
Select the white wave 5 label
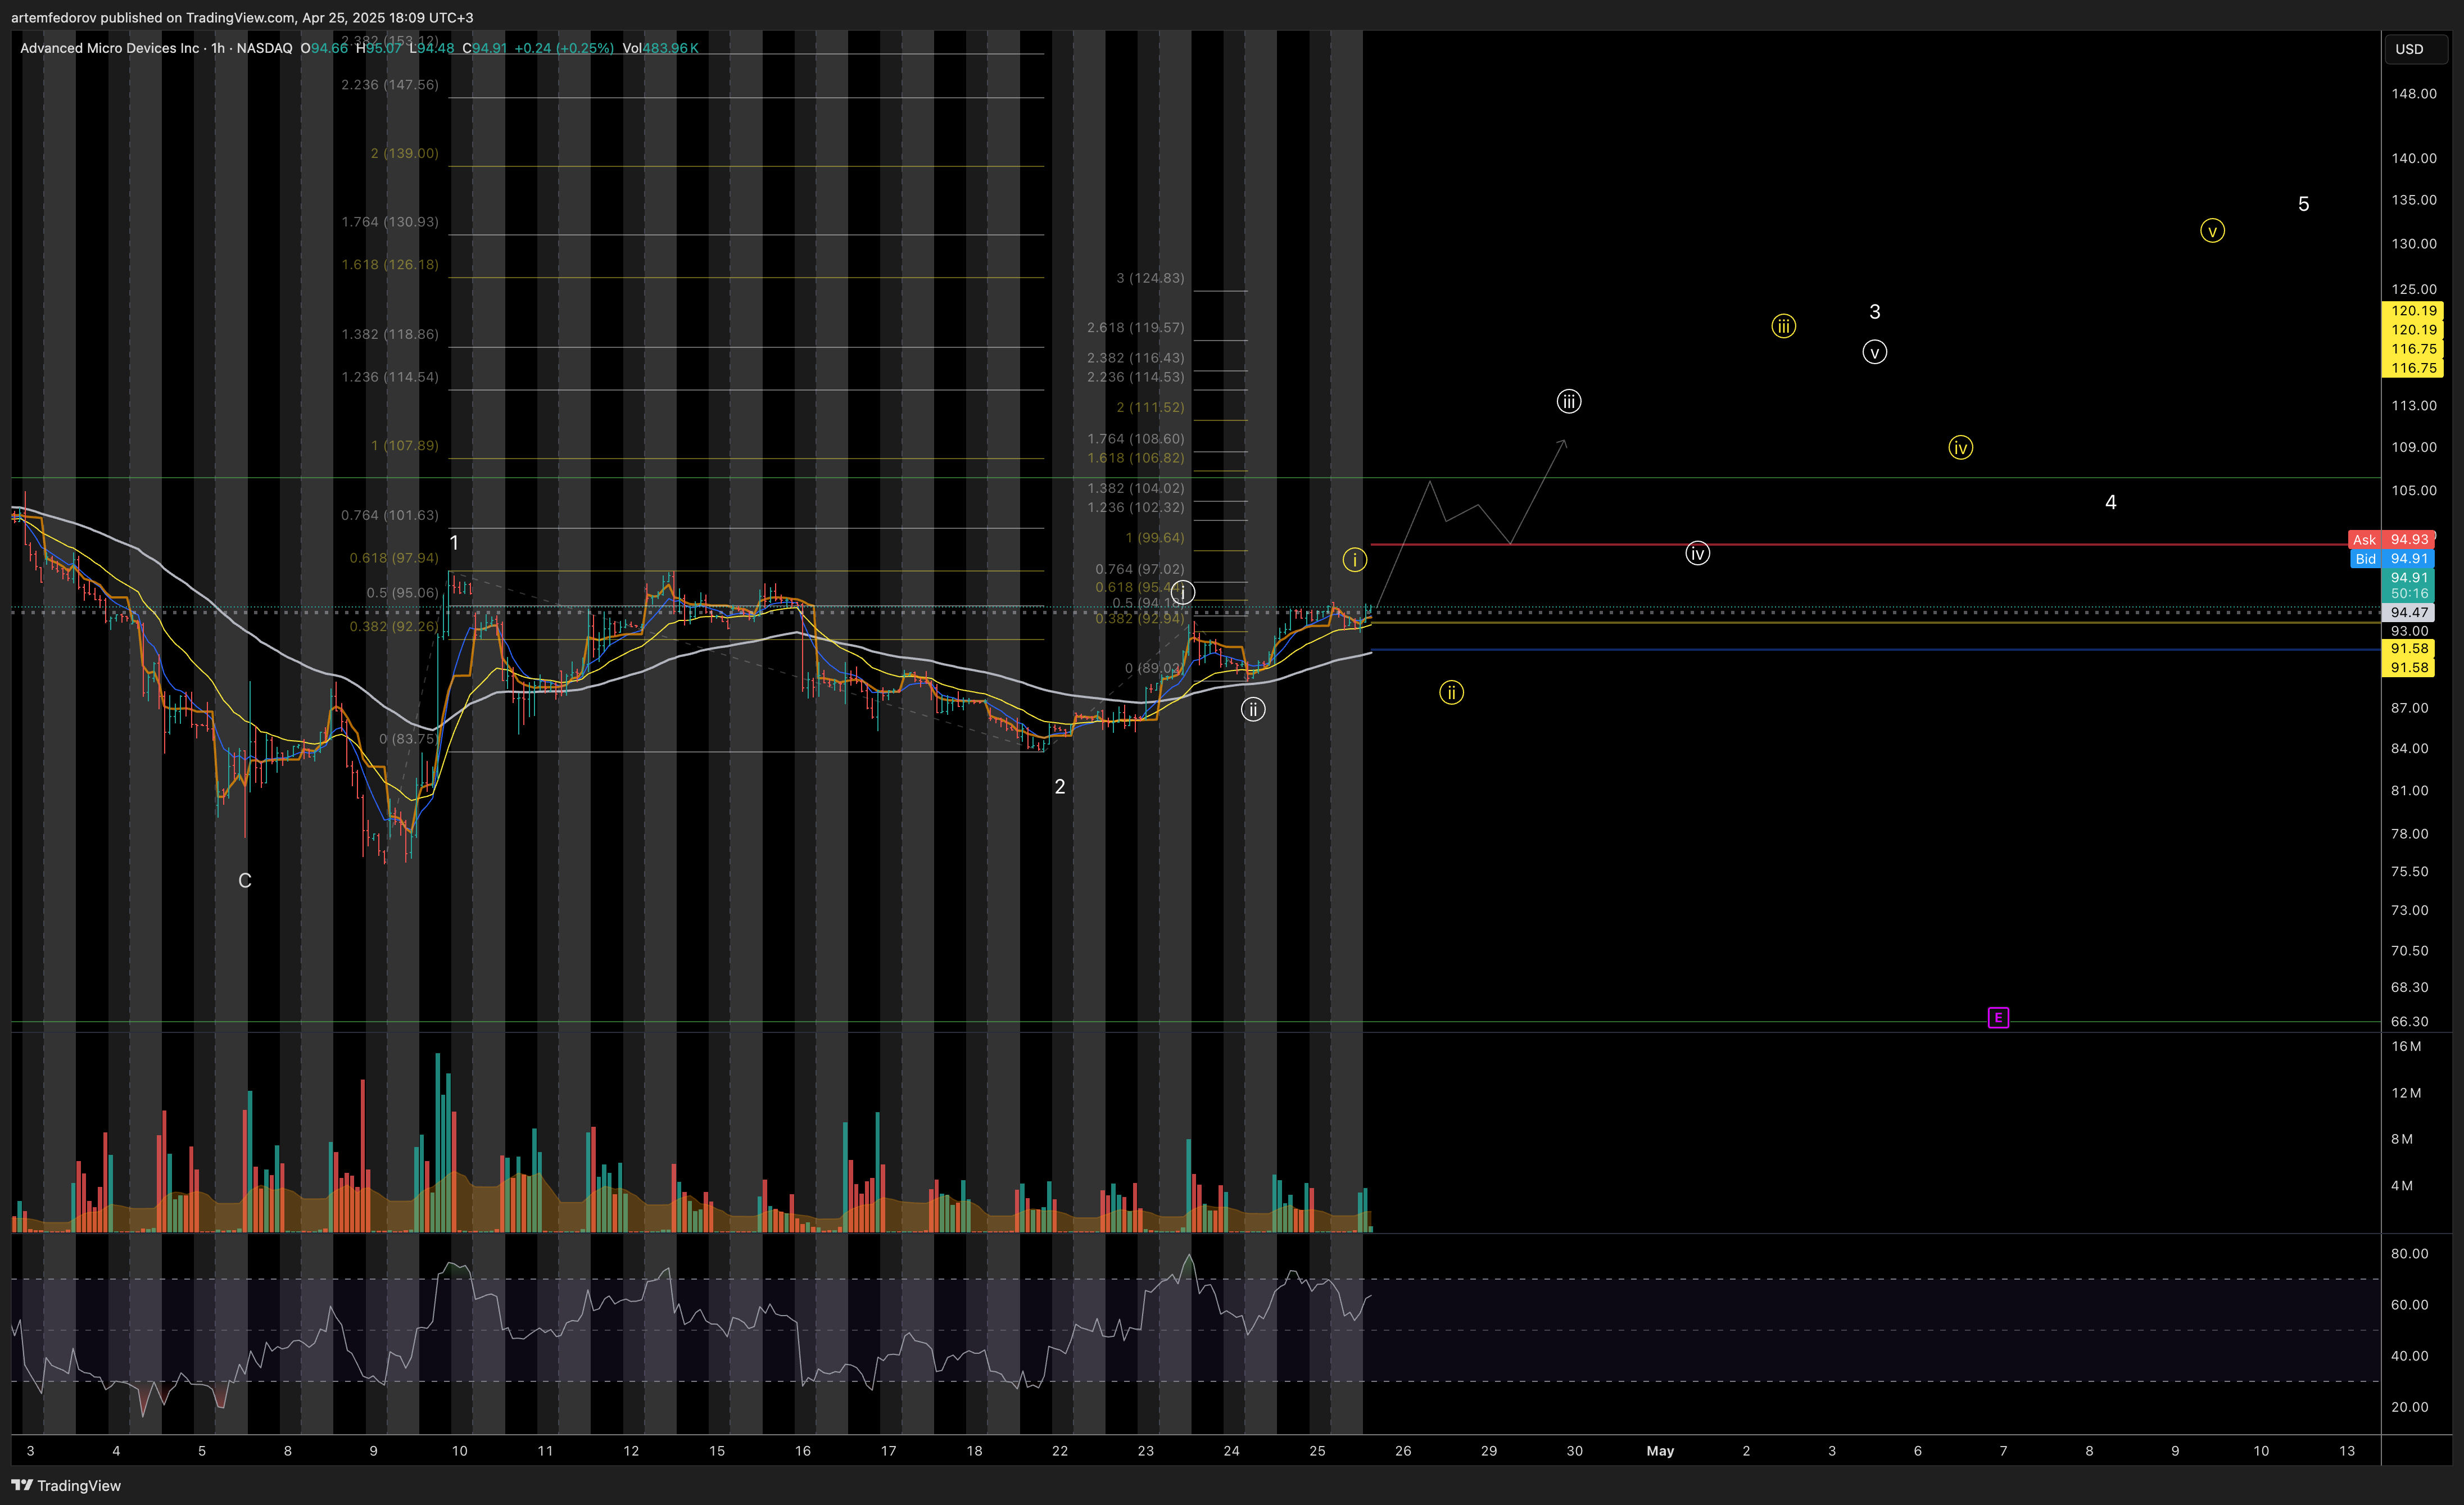tap(2303, 204)
